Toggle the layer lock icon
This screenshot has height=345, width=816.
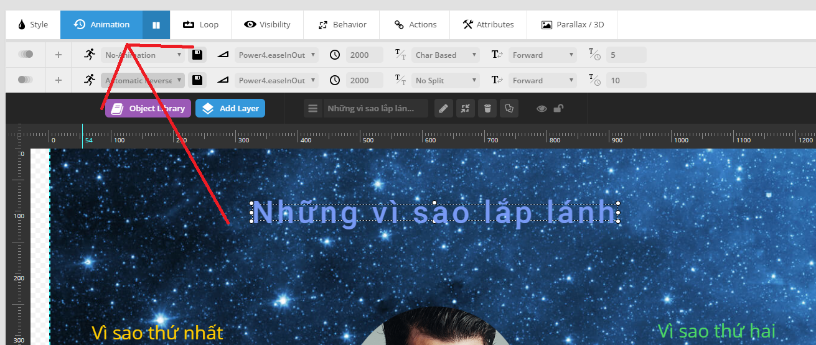(559, 109)
